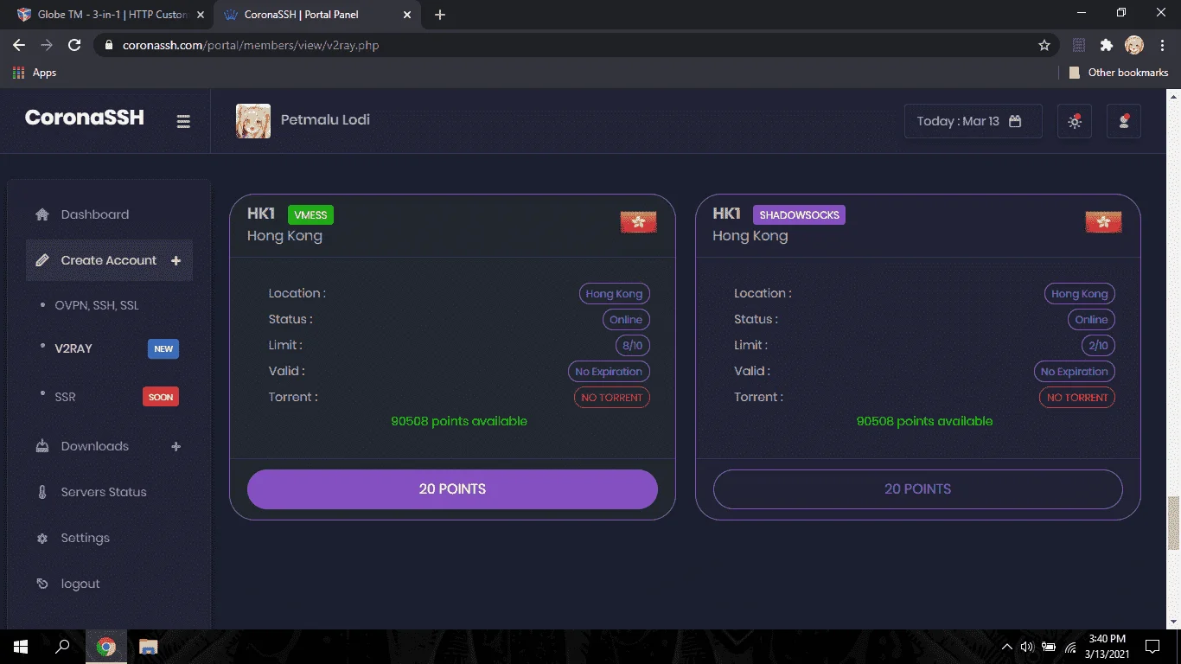Click the Hong Kong flag on VMESS card

(x=638, y=222)
